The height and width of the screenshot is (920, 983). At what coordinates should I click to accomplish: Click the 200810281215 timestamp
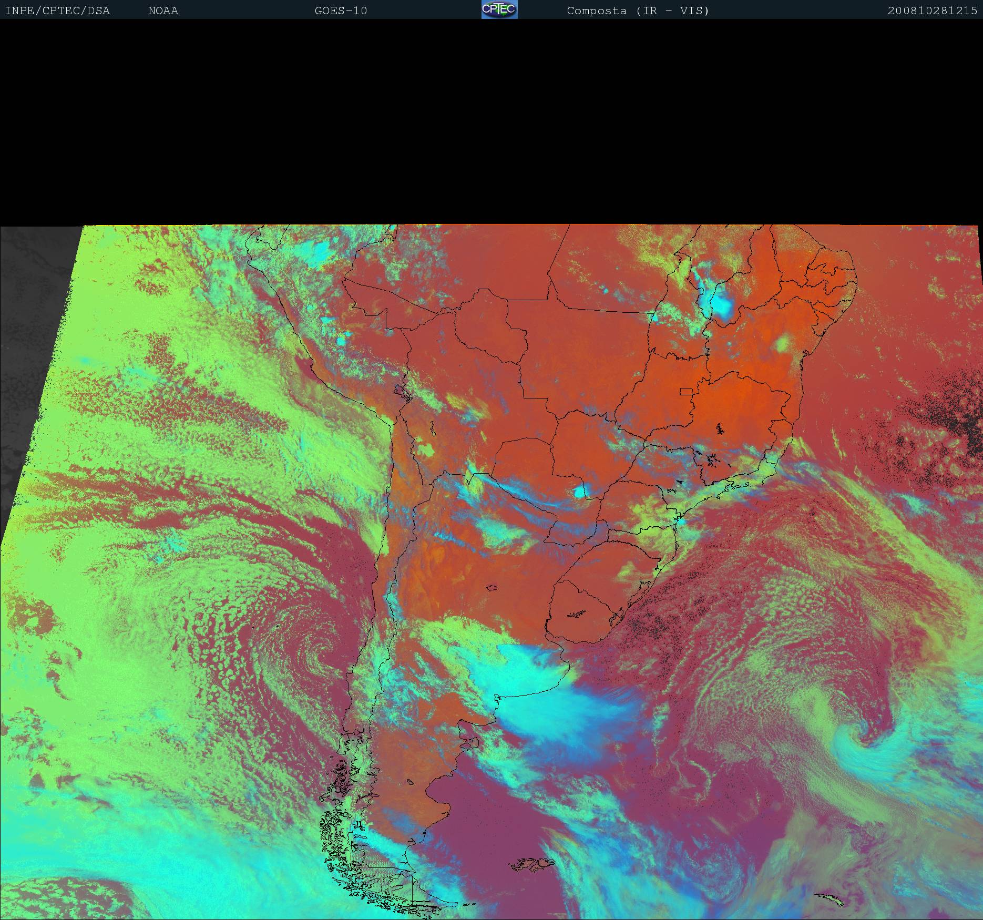(x=932, y=11)
